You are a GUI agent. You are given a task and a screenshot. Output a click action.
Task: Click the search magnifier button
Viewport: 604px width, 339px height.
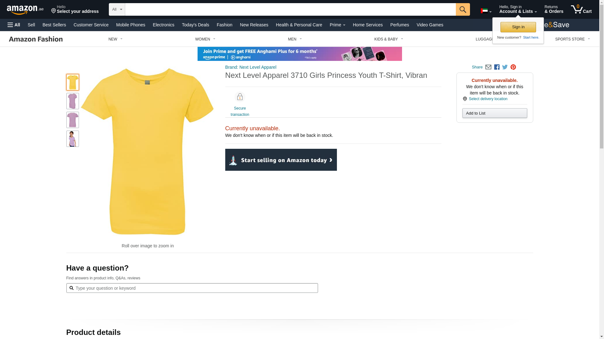tap(462, 9)
